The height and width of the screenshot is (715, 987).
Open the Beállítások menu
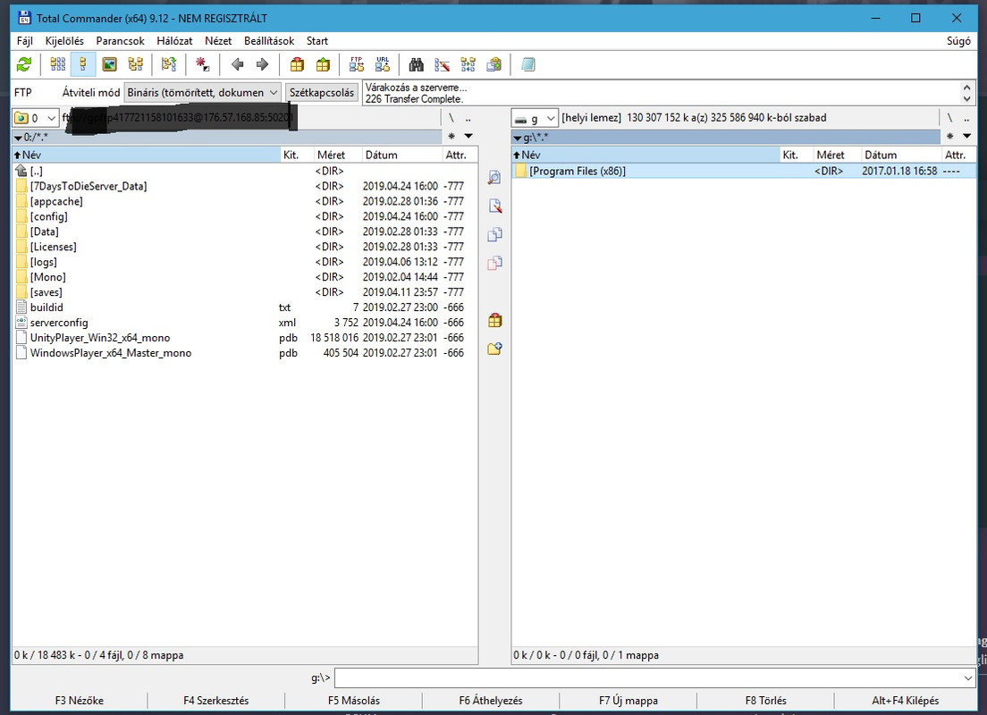(269, 41)
